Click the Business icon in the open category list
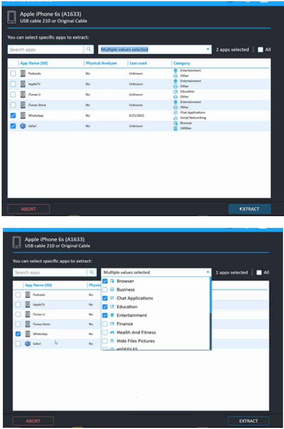Image resolution: width=284 pixels, height=429 pixels. 112,290
